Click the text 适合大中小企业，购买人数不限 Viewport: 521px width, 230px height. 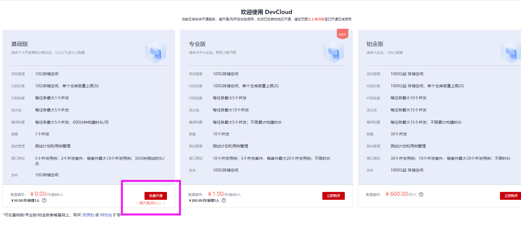click(x=212, y=53)
